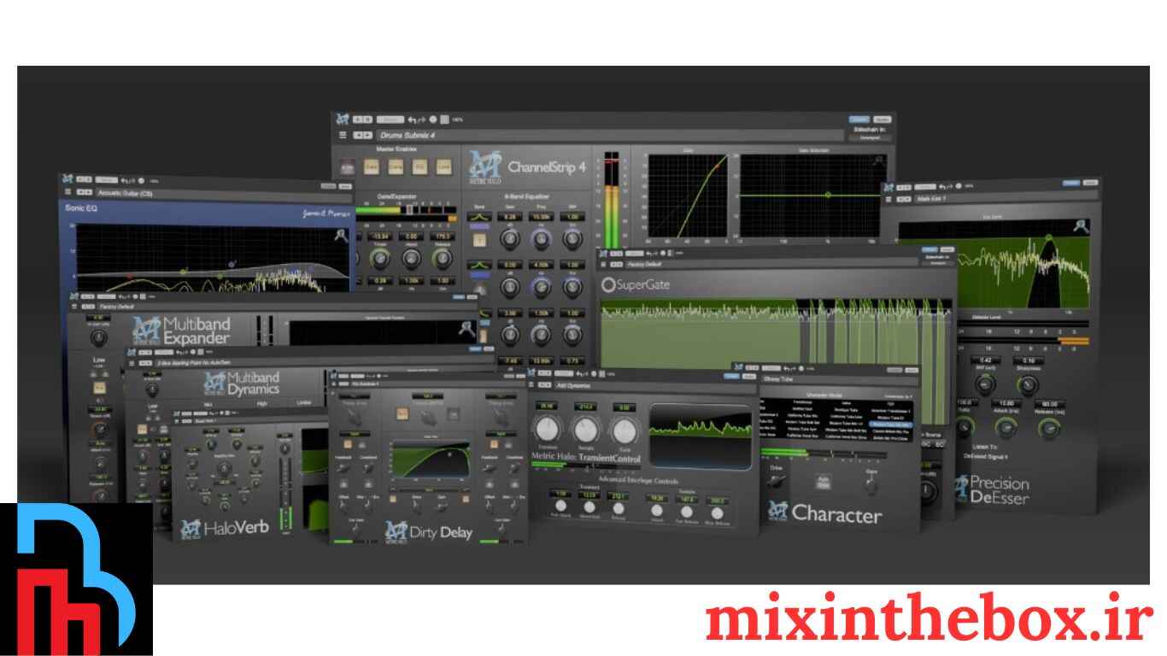Screen dimensions: 1167x656
Task: Select the highlighted blue Character model entry
Action: (889, 423)
